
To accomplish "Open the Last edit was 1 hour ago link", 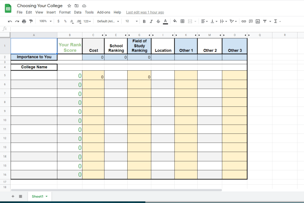I will click(x=145, y=13).
